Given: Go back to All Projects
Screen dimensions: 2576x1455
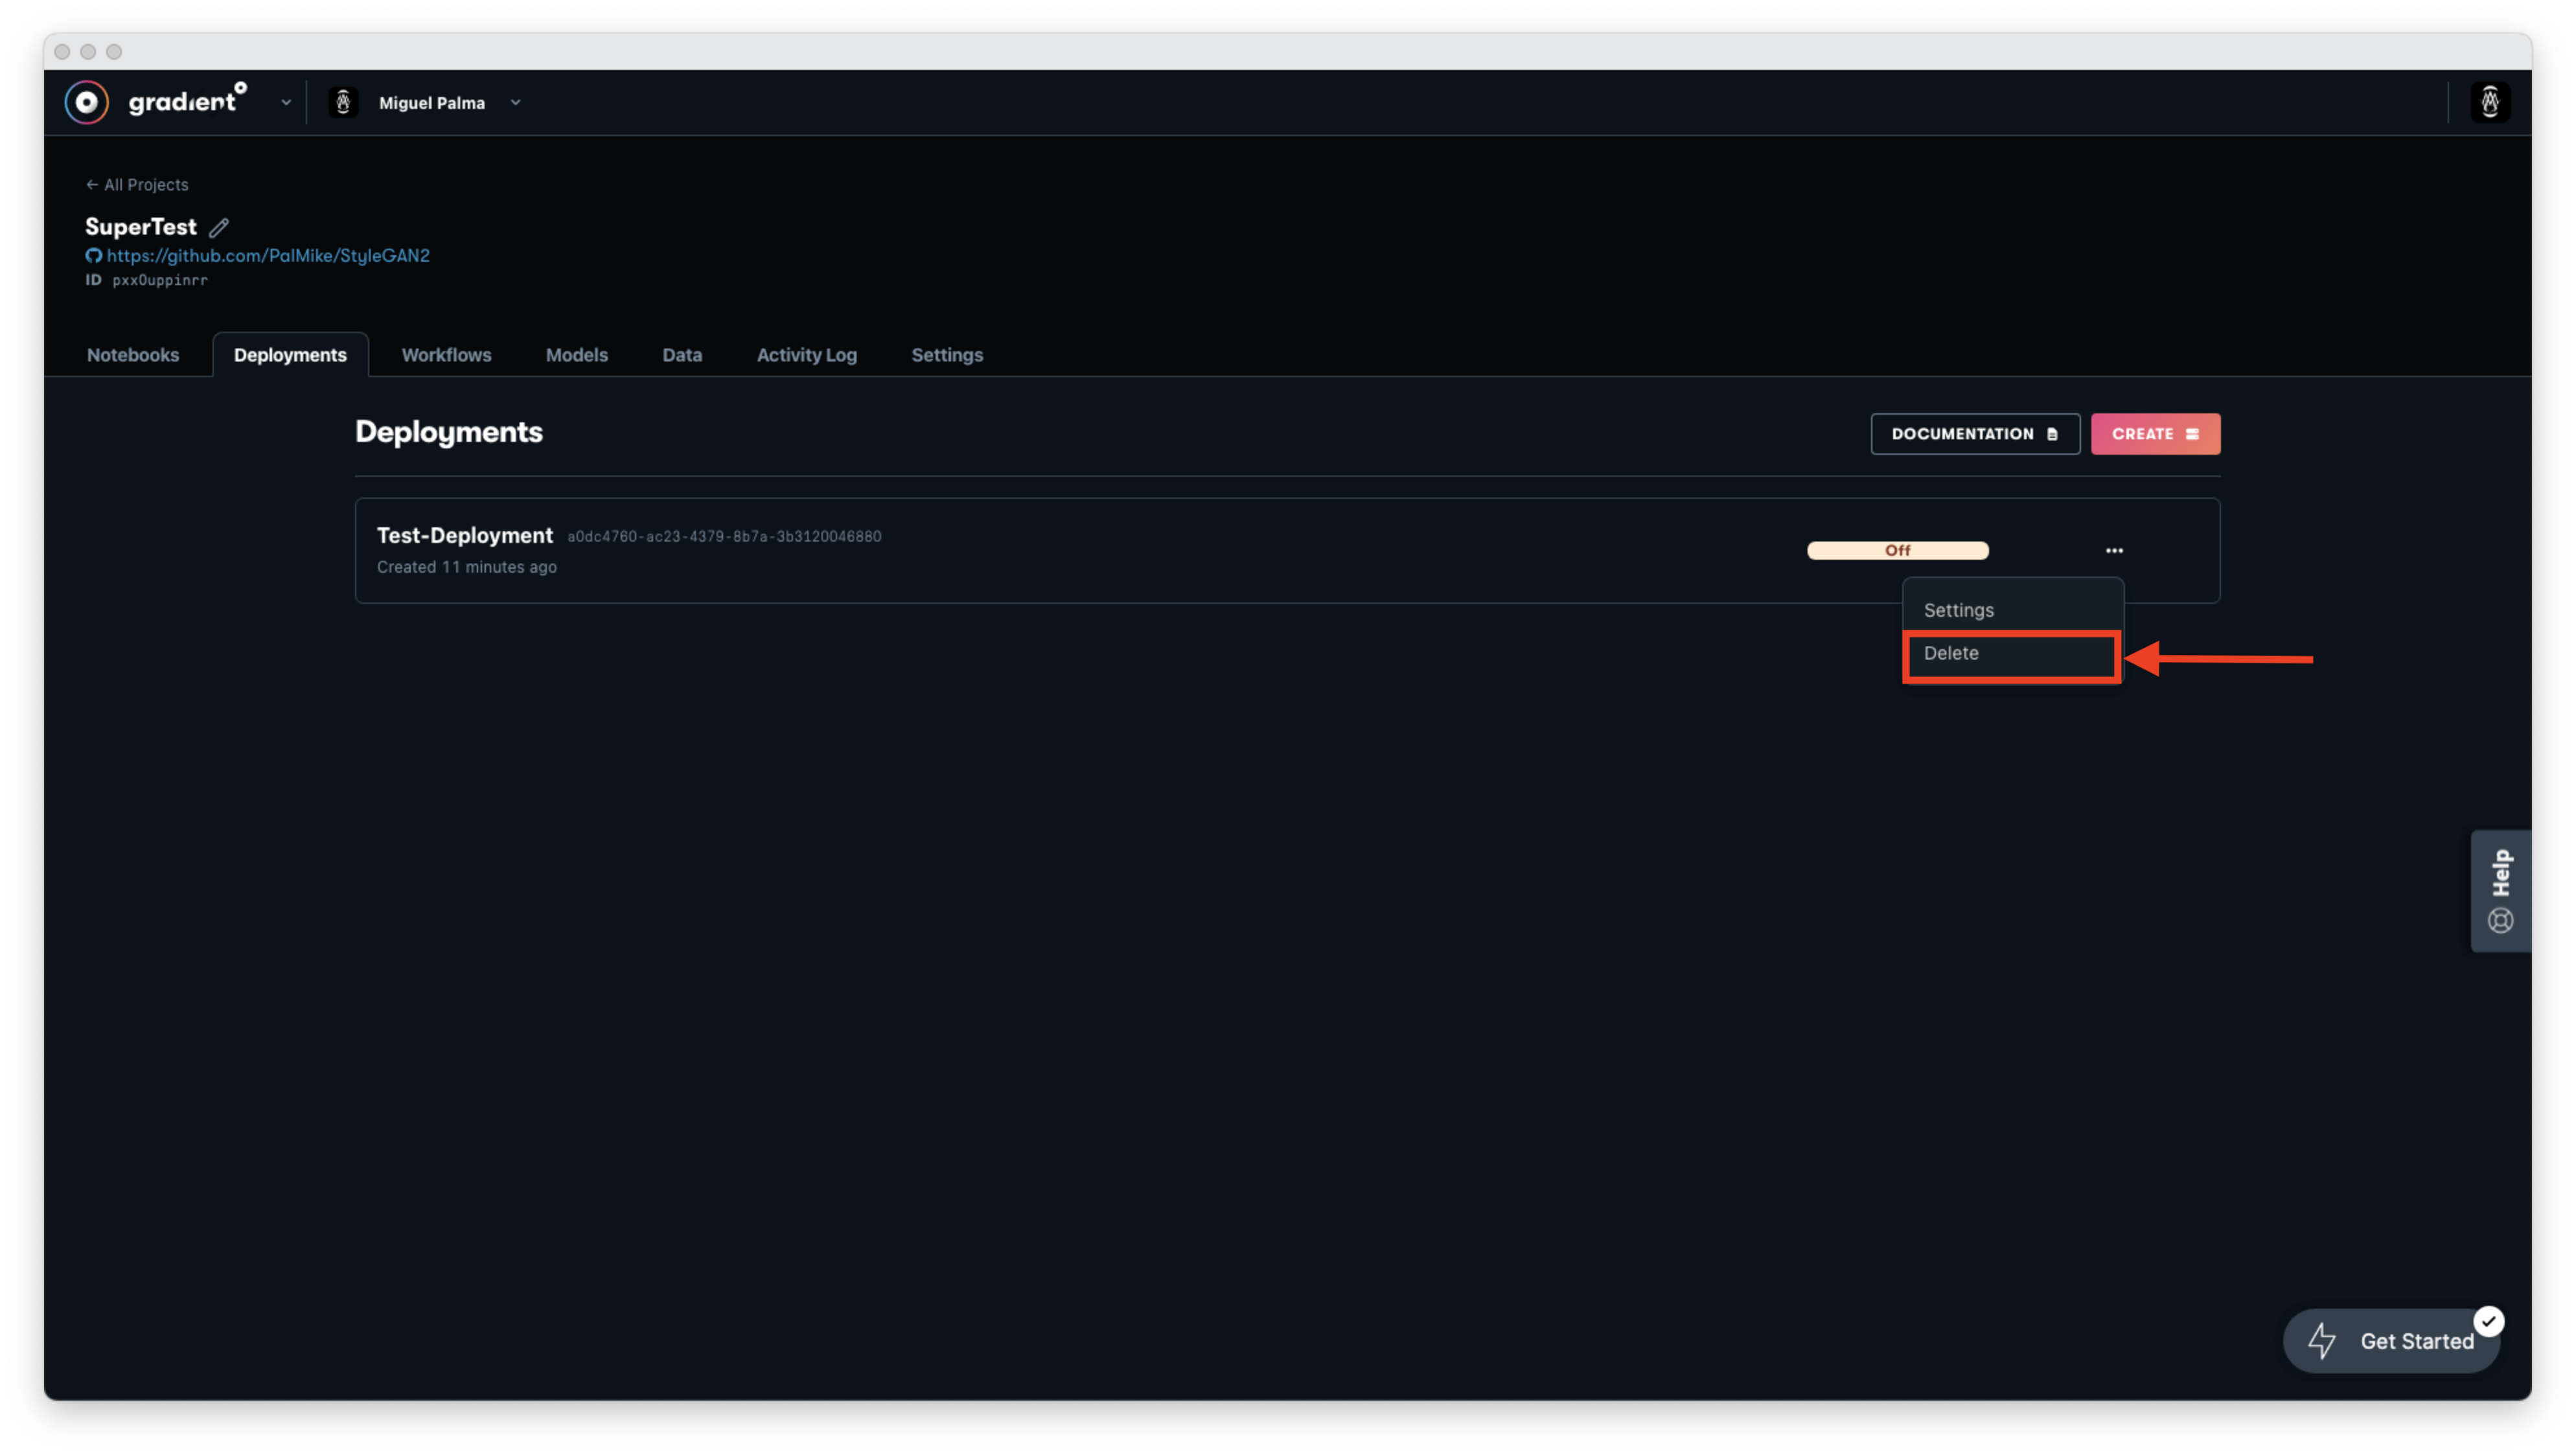Looking at the screenshot, I should [137, 185].
